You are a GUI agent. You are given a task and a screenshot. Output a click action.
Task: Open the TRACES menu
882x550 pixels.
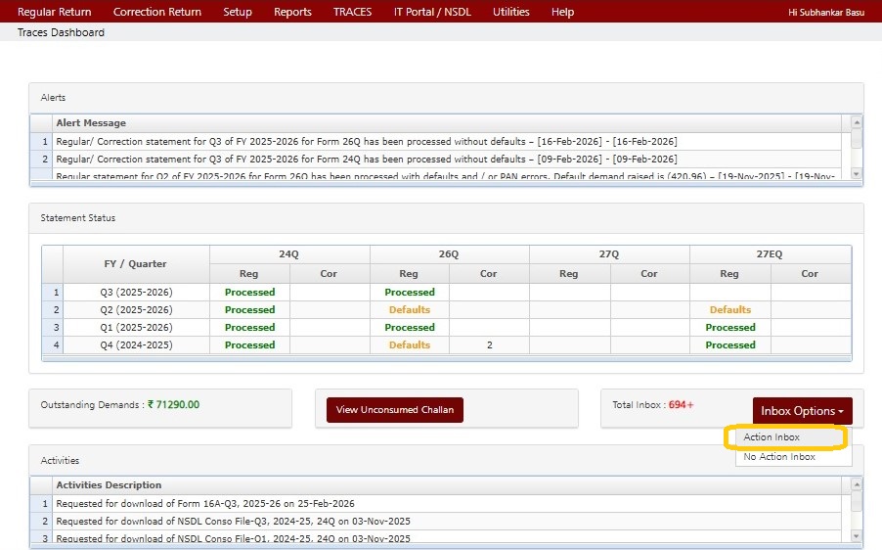pyautogui.click(x=352, y=12)
